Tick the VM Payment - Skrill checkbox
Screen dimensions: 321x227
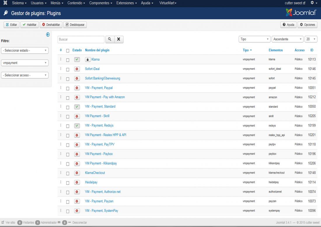pyautogui.click(x=68, y=117)
